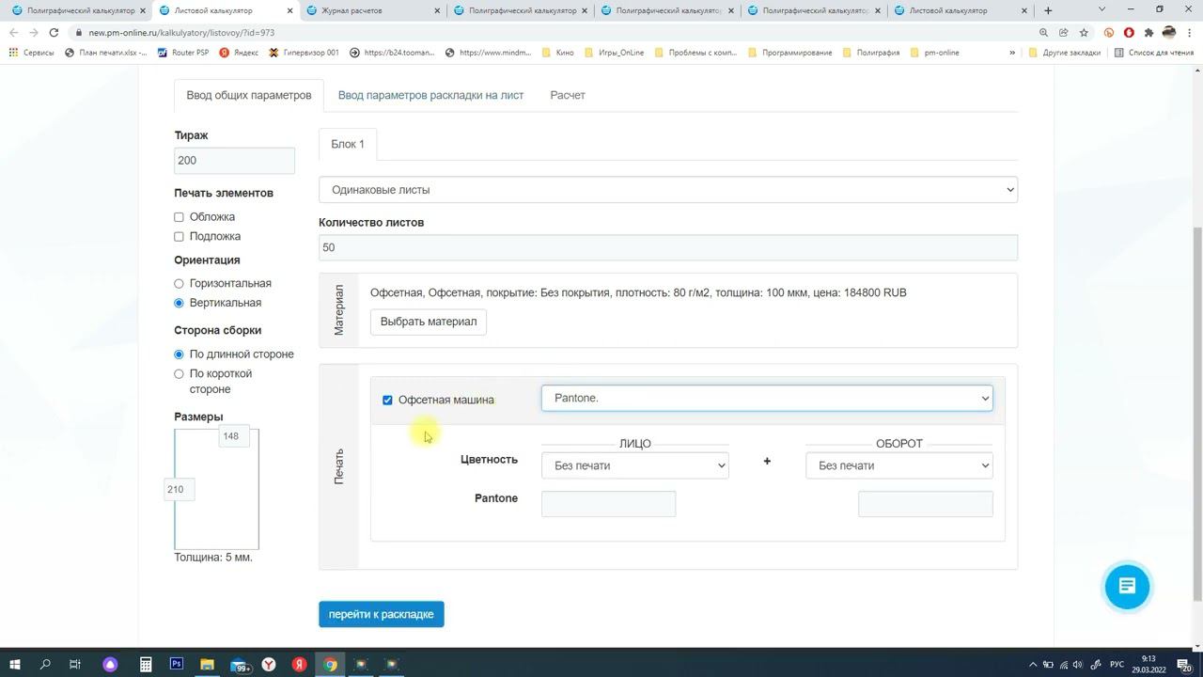Select По длинной стороне radio
The image size is (1203, 677).
(179, 354)
